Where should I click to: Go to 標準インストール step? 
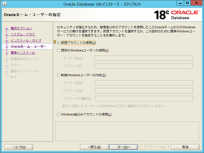coord(23,53)
